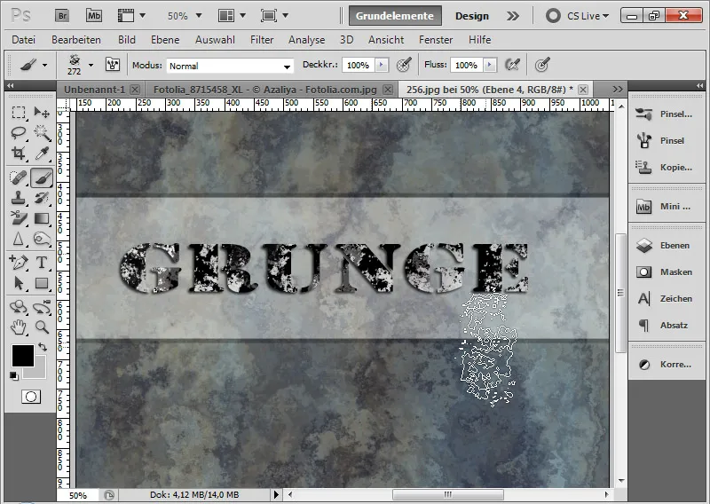Select the Move tool

pos(42,113)
